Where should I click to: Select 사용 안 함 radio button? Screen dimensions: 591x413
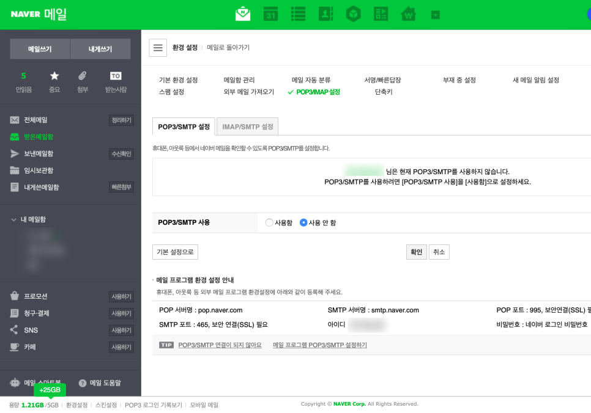(303, 222)
